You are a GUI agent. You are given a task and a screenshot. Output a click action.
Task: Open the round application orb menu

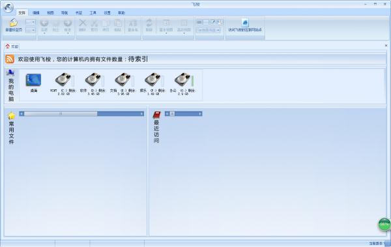coord(8,7)
